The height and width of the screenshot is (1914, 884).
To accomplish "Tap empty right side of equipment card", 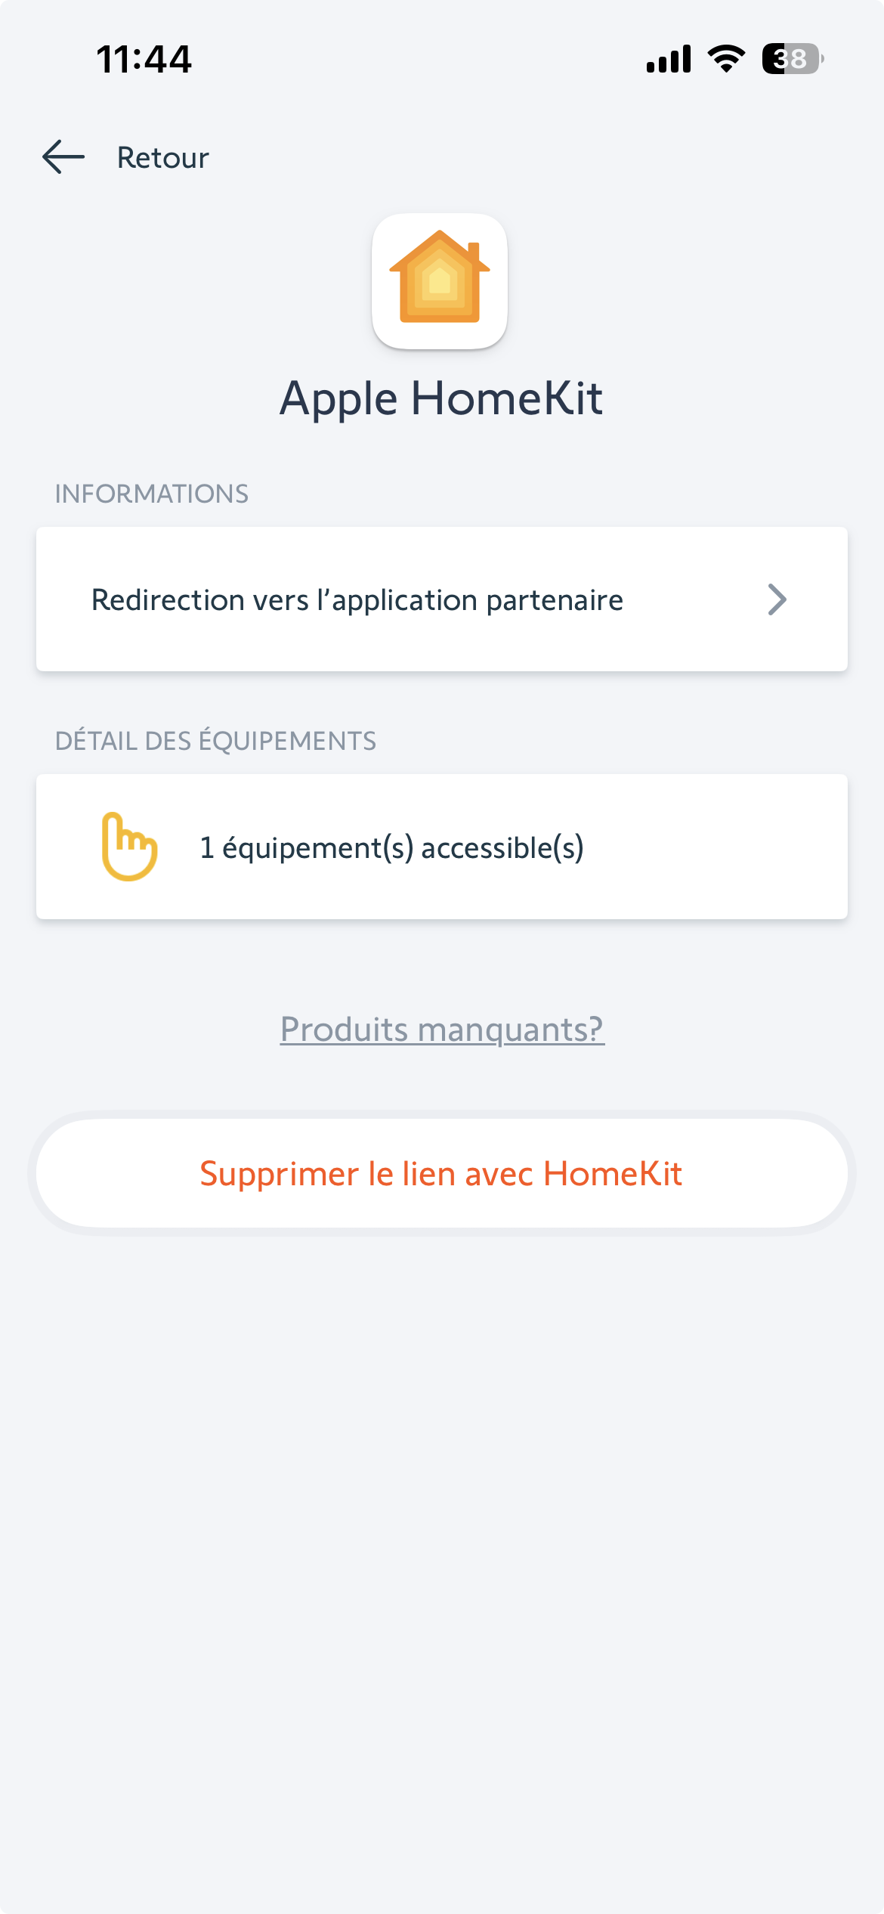I will tap(725, 847).
